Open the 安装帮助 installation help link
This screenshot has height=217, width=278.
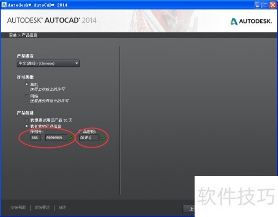[x=18, y=208]
